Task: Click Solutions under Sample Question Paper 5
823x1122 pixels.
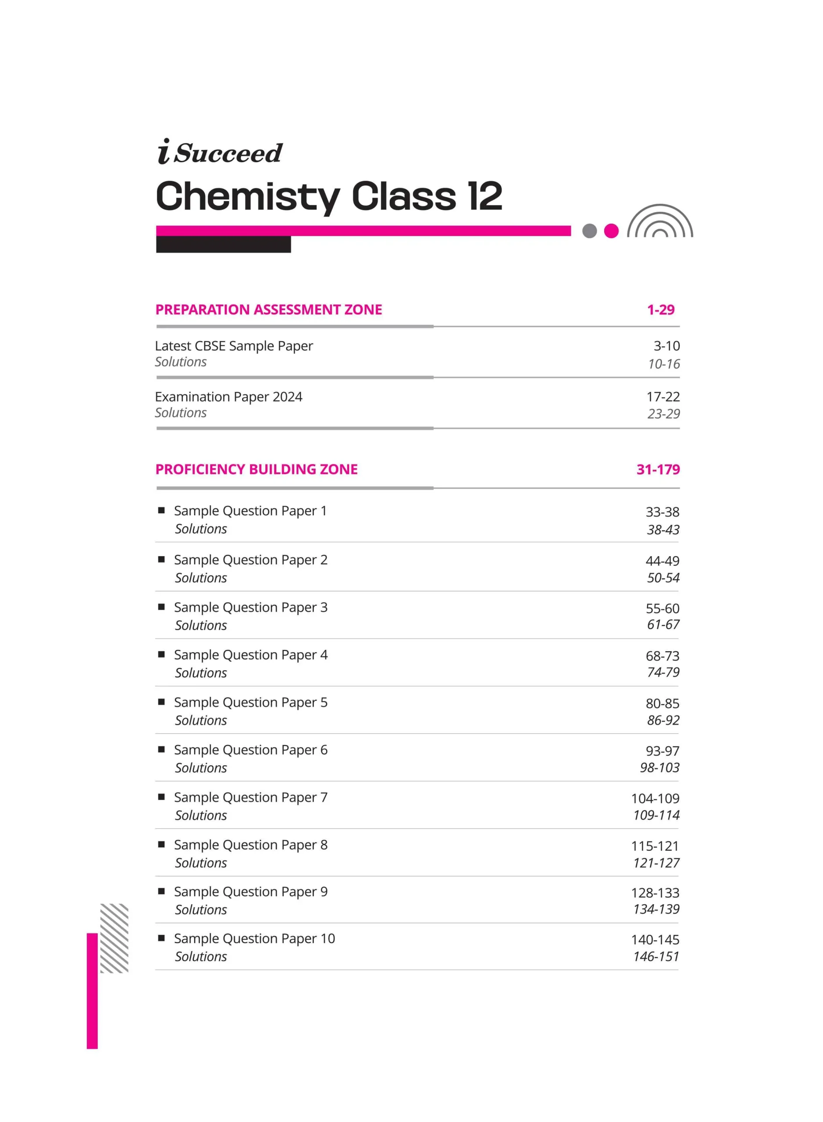Action: (201, 721)
